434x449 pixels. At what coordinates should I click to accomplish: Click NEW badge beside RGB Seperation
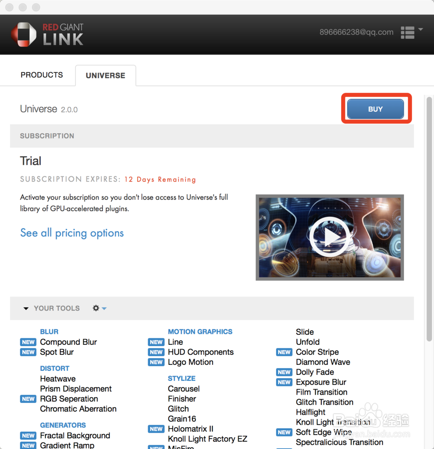click(x=28, y=399)
